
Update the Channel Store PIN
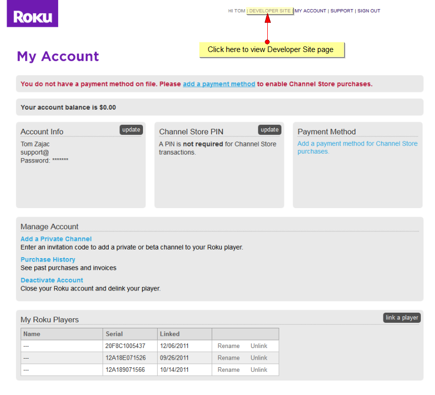tap(270, 130)
